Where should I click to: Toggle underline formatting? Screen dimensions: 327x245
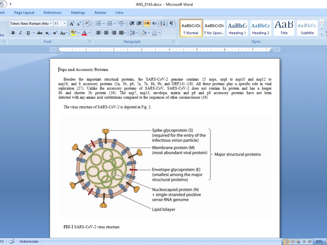tap(28, 33)
